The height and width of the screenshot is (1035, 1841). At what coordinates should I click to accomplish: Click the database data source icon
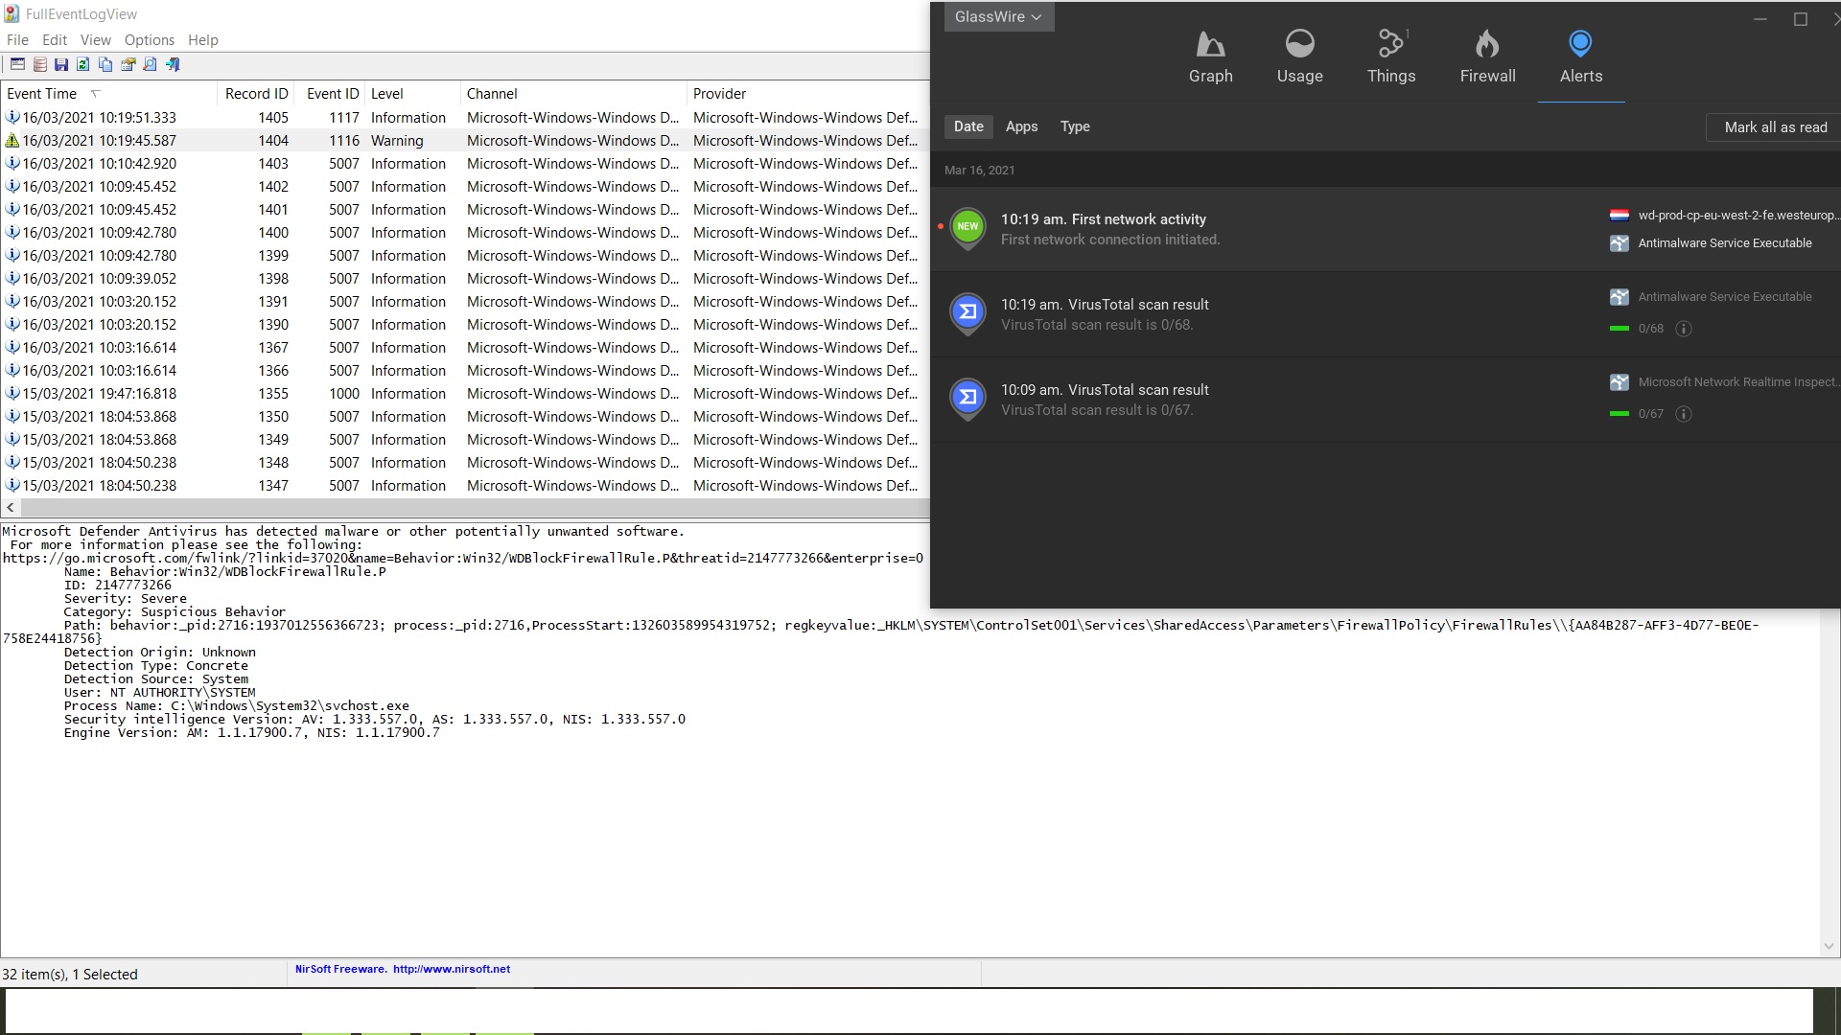click(x=39, y=64)
